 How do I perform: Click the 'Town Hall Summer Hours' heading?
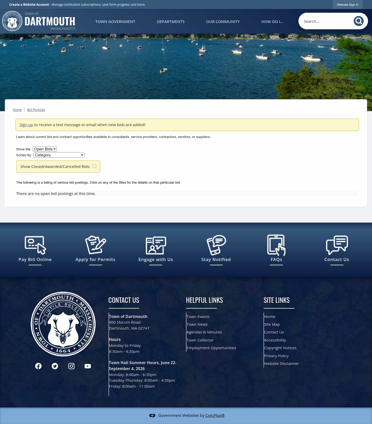pos(143,366)
